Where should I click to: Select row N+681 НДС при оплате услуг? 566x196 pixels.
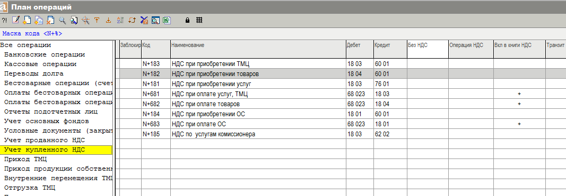tap(341, 94)
